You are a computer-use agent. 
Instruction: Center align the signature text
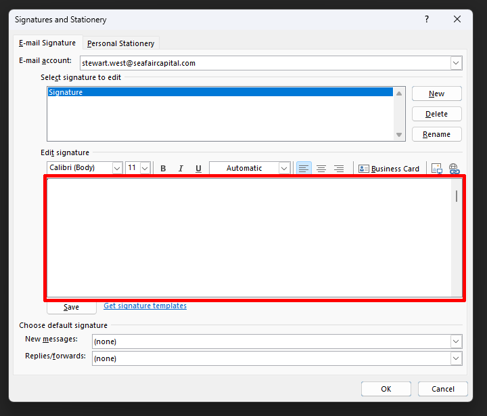pyautogui.click(x=321, y=169)
